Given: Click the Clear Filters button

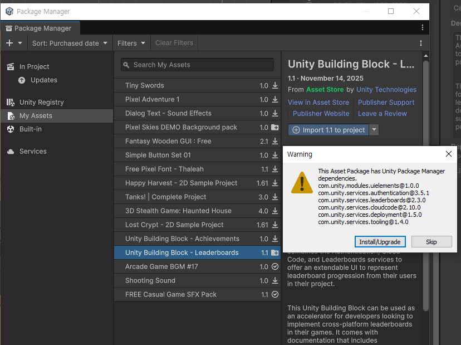Looking at the screenshot, I should coord(174,43).
